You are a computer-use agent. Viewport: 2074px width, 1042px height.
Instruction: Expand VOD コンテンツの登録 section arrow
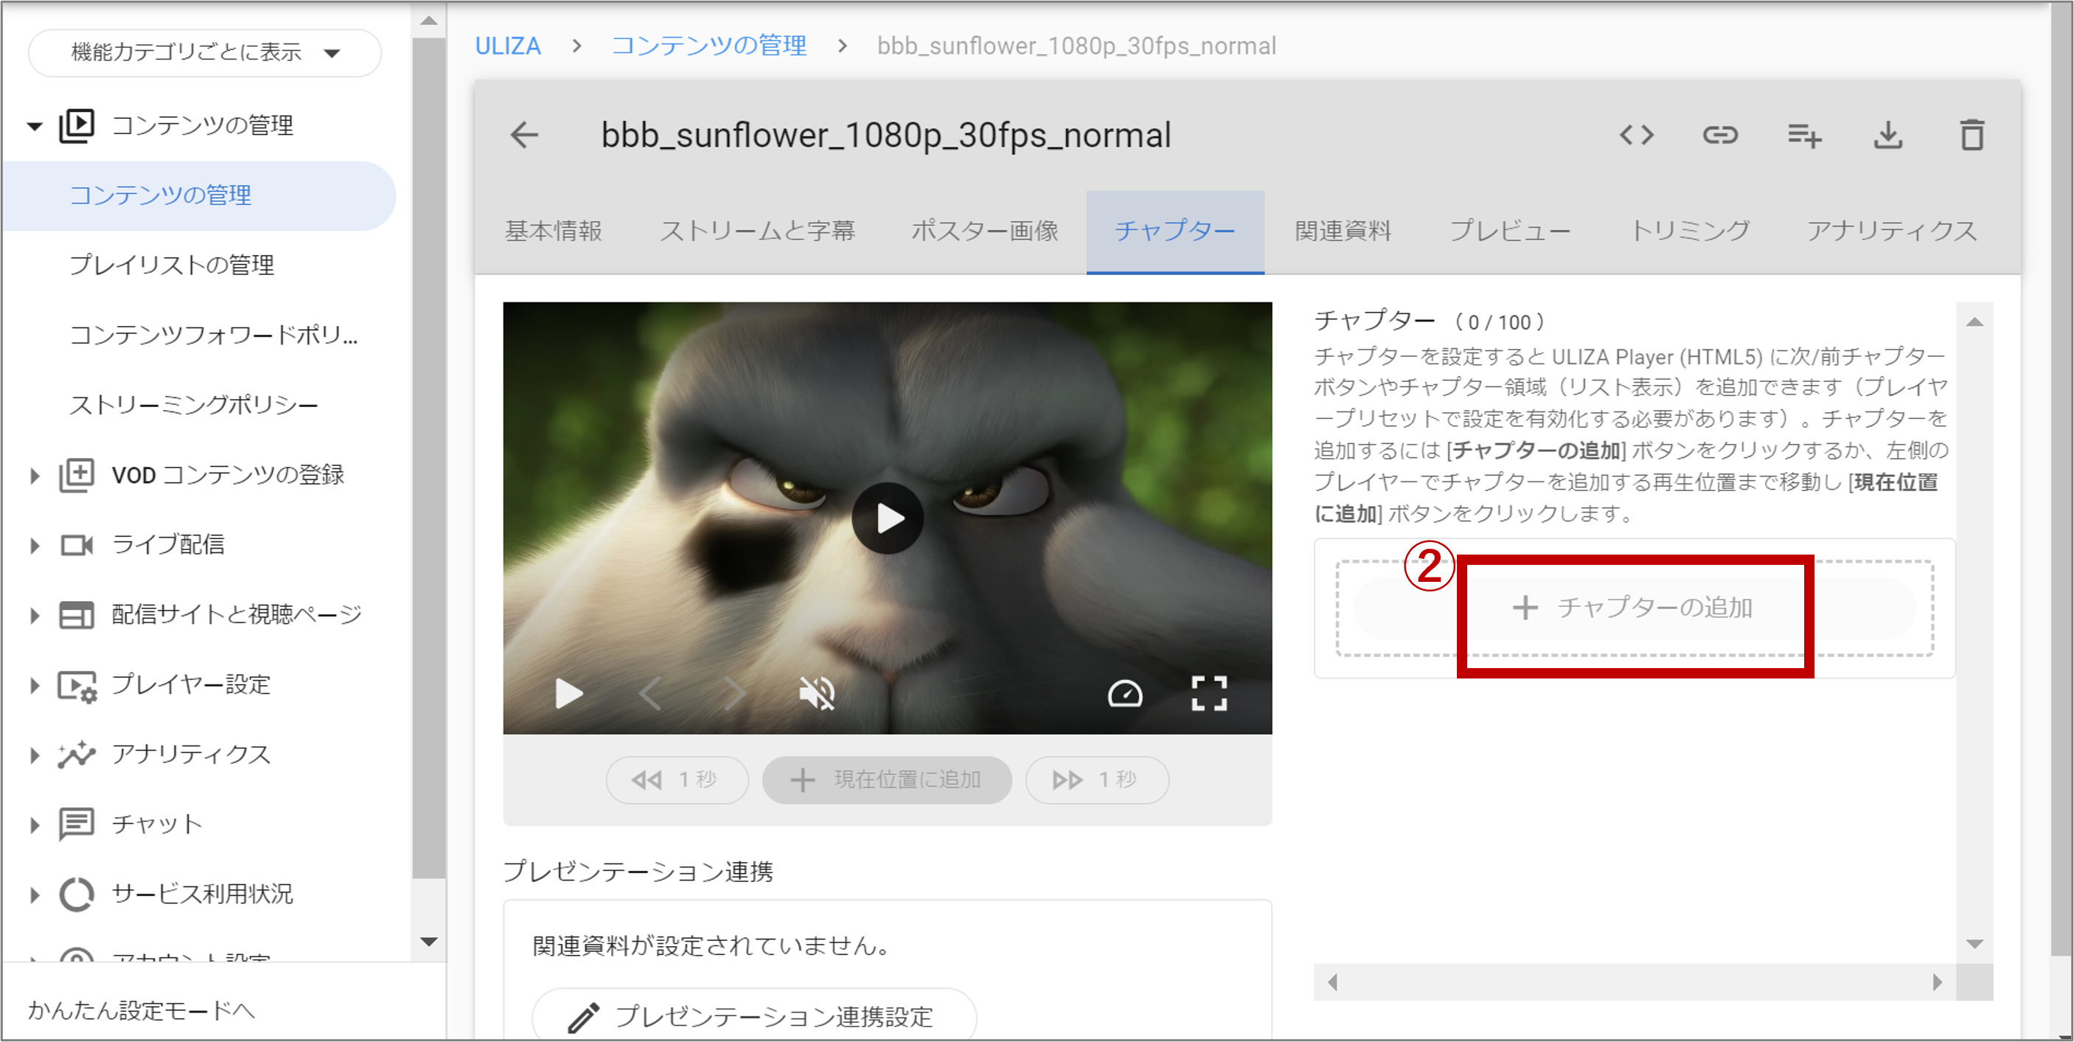point(35,476)
